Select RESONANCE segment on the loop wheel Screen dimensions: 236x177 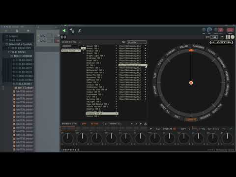(222, 62)
